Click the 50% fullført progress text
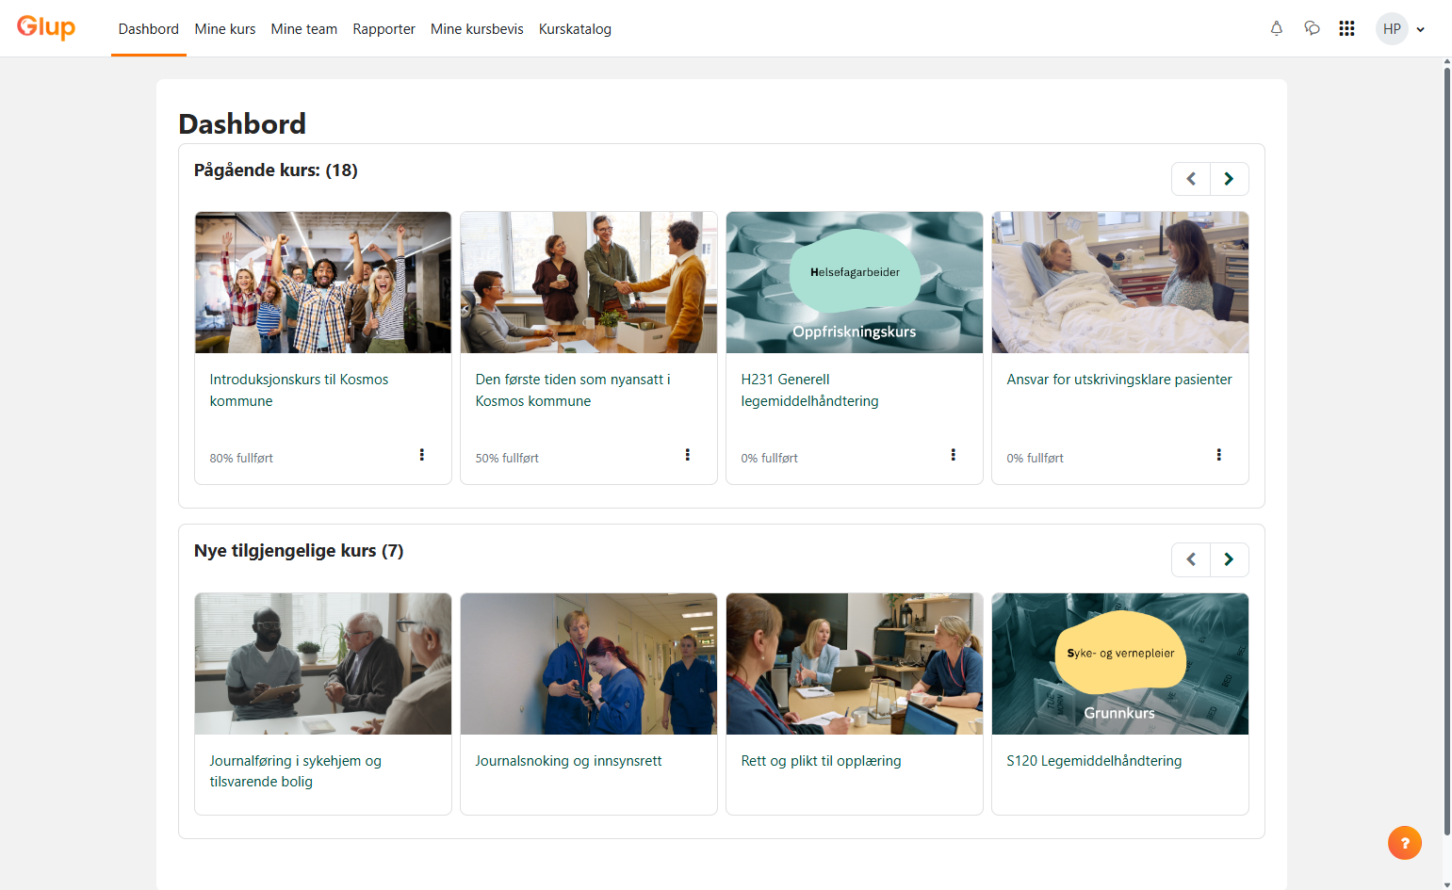The height and width of the screenshot is (890, 1452). tap(507, 459)
